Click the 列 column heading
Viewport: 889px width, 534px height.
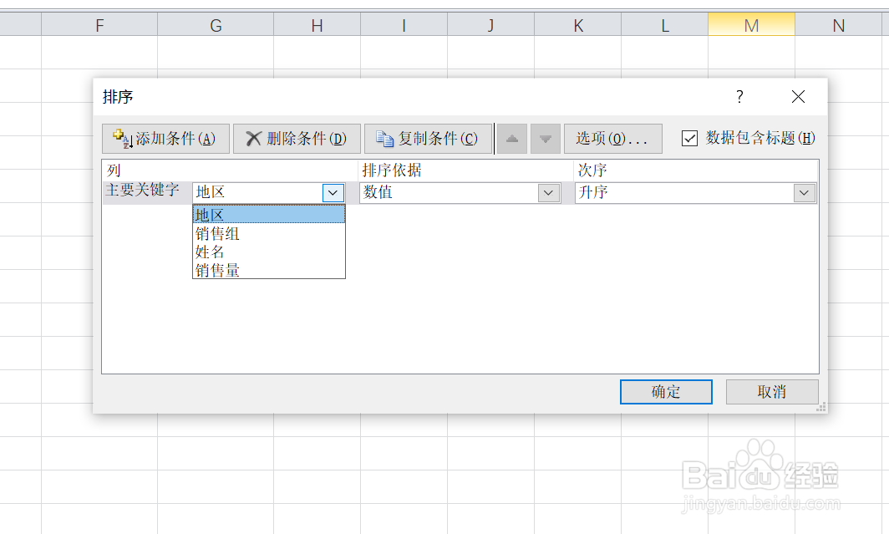pos(114,170)
